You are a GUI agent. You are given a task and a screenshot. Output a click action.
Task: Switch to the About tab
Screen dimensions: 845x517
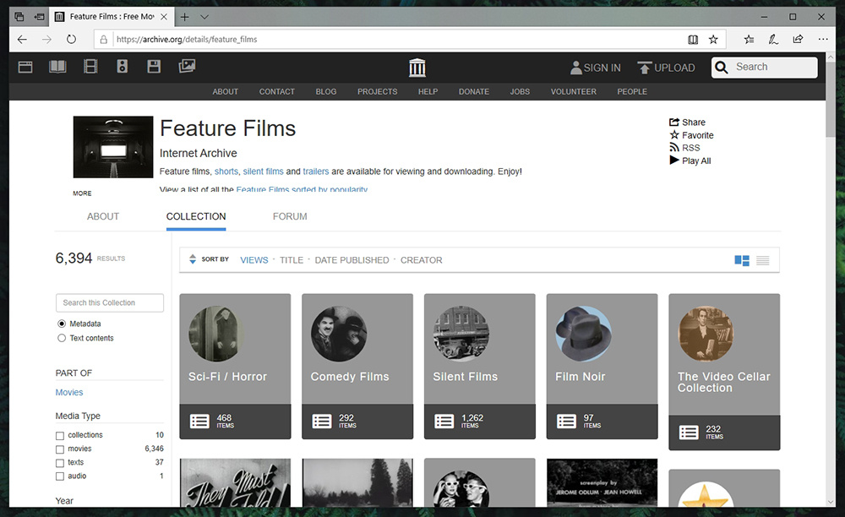(x=103, y=216)
